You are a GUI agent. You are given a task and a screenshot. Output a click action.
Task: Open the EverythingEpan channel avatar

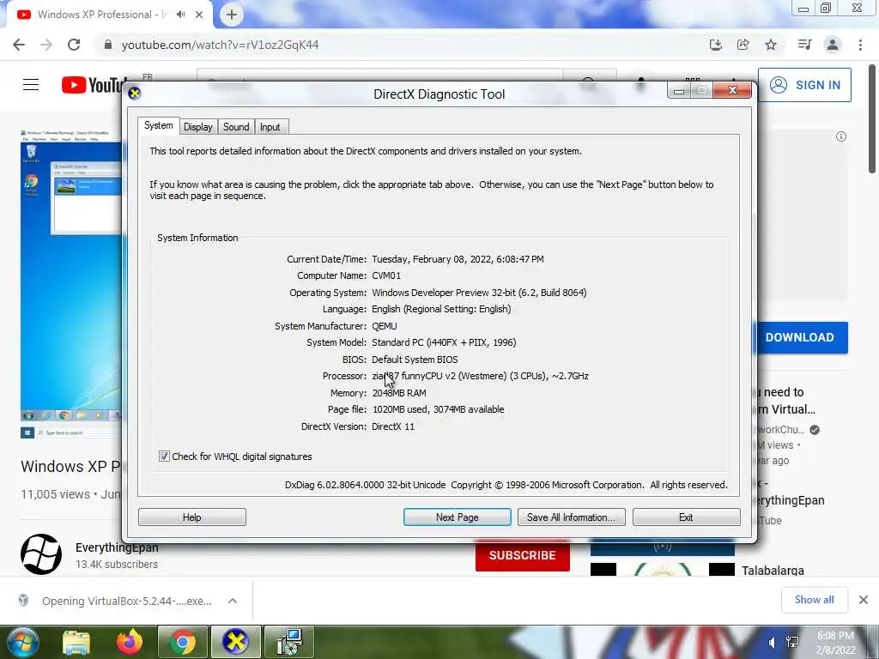coord(41,554)
